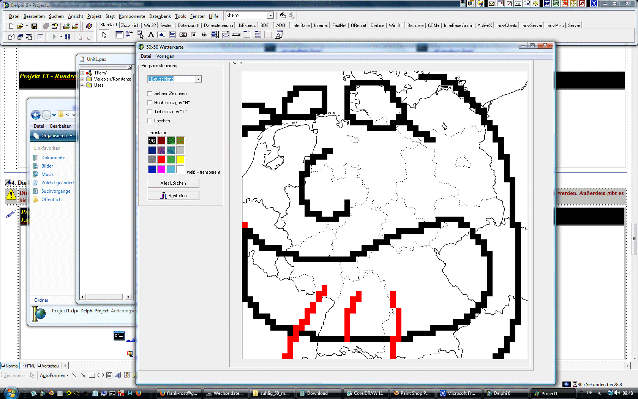Click the 'Schließen' button
638x399 pixels.
(173, 196)
